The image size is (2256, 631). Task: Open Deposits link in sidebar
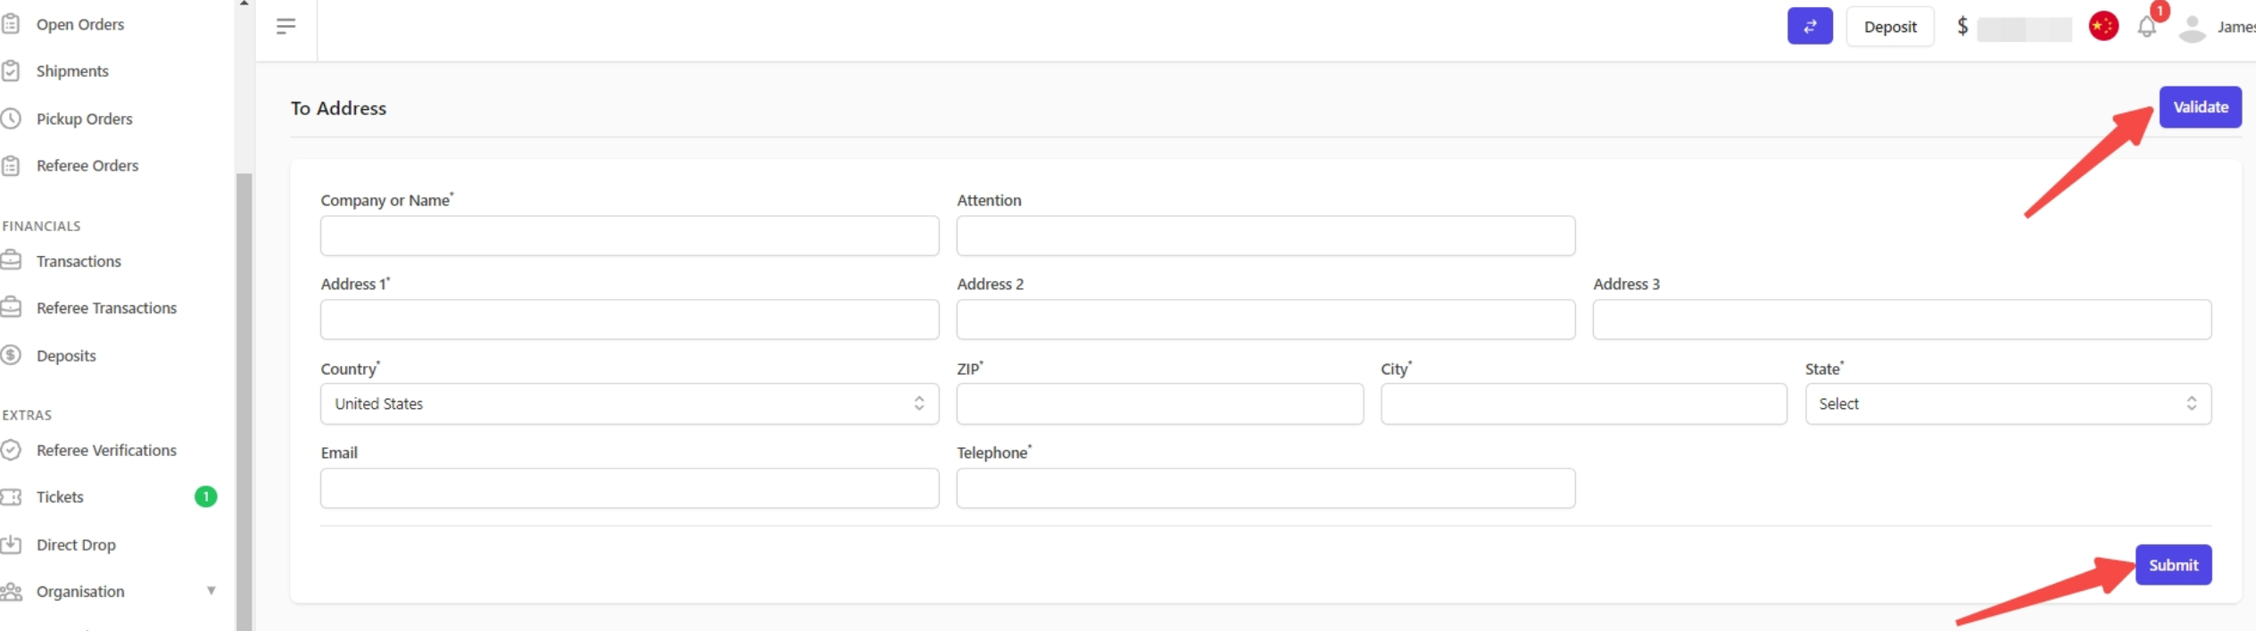[x=66, y=355]
